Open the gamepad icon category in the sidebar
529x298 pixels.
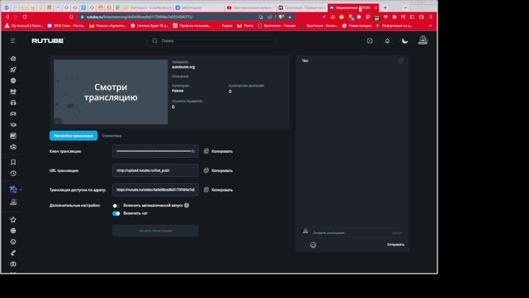13,114
